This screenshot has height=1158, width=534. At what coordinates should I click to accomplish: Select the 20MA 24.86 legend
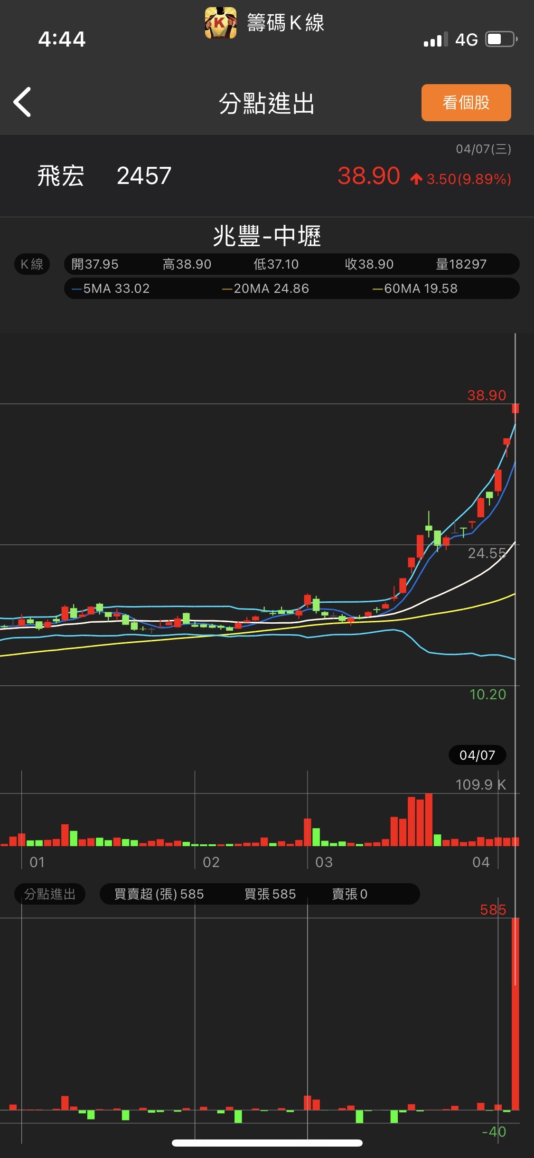(x=266, y=289)
